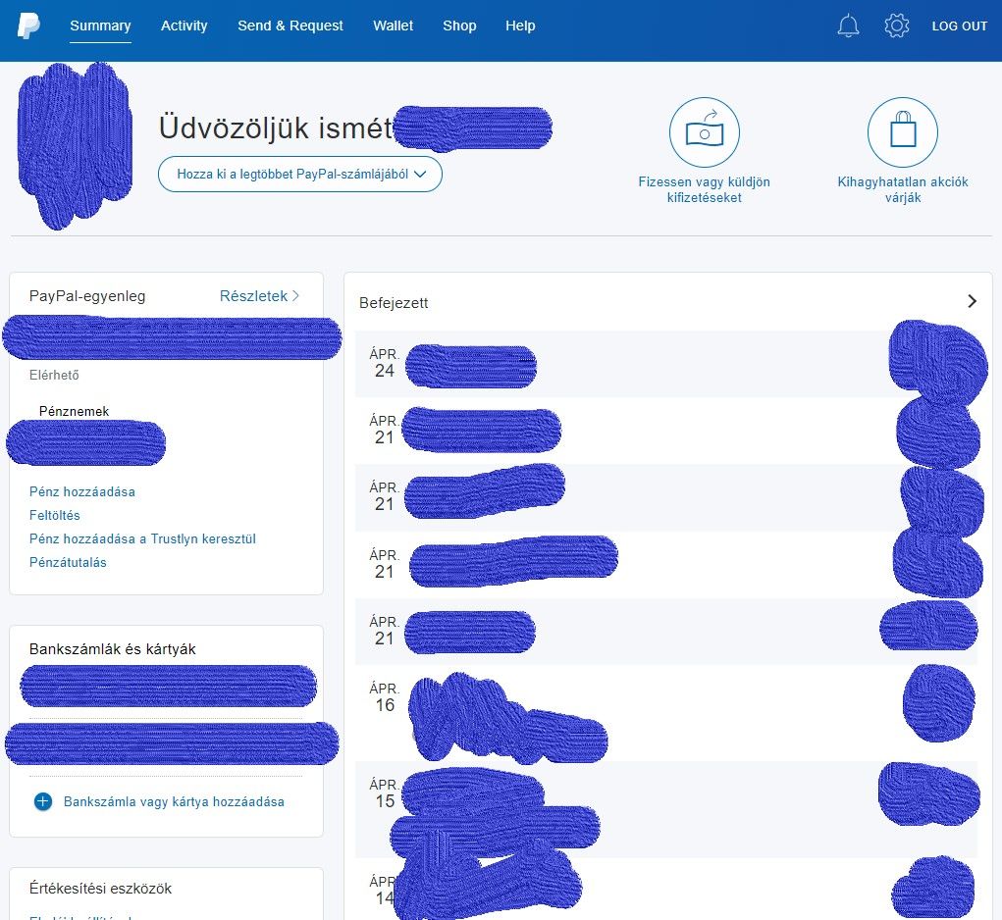The image size is (1002, 920).
Task: Click 'Kihagyhatatlan akciók várják' label
Action: click(x=902, y=189)
